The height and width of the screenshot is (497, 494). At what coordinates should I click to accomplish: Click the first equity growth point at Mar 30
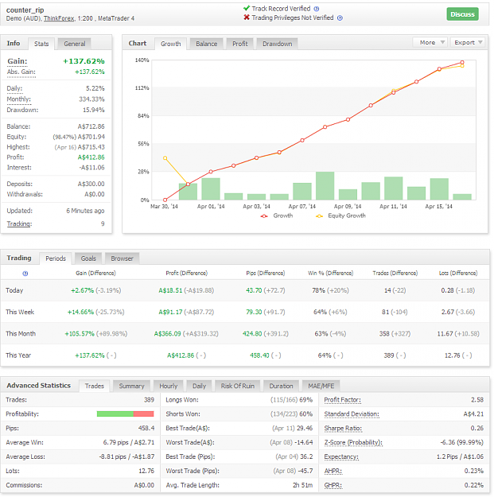click(x=165, y=158)
